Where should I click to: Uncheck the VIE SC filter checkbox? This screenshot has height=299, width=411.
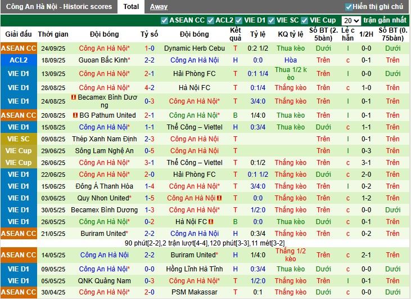[271, 20]
